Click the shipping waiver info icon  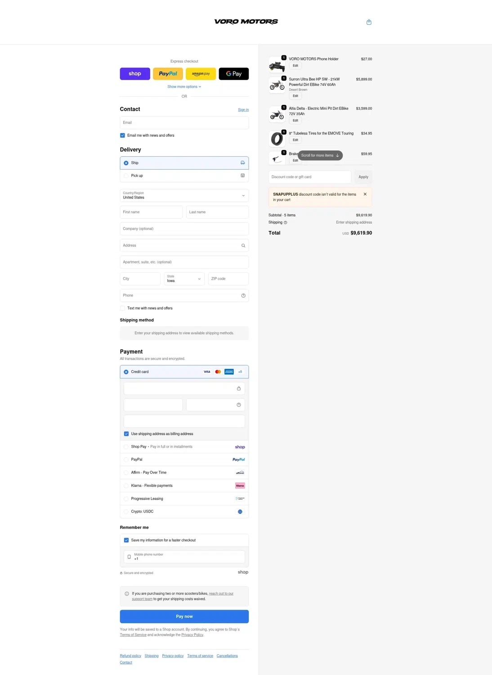[x=127, y=594]
